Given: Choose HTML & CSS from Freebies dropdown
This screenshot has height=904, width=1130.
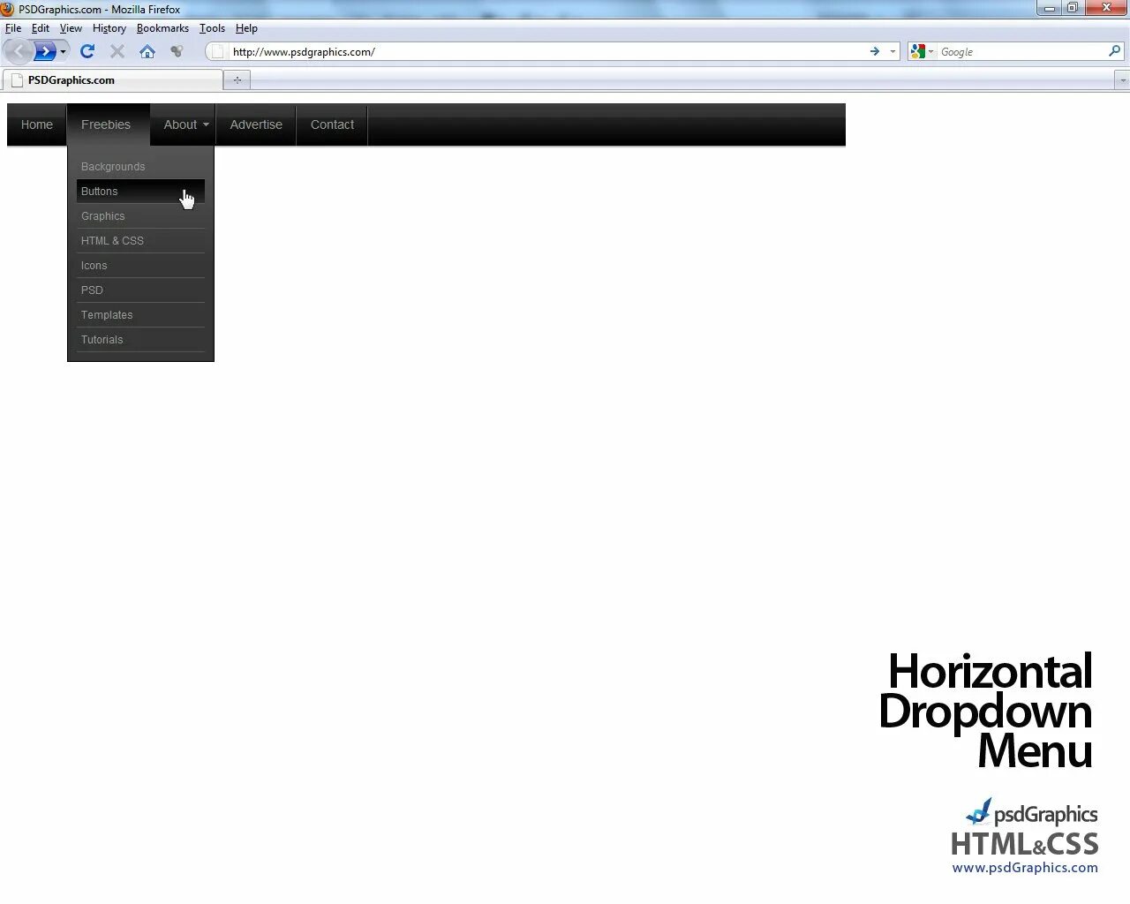Looking at the screenshot, I should point(140,241).
